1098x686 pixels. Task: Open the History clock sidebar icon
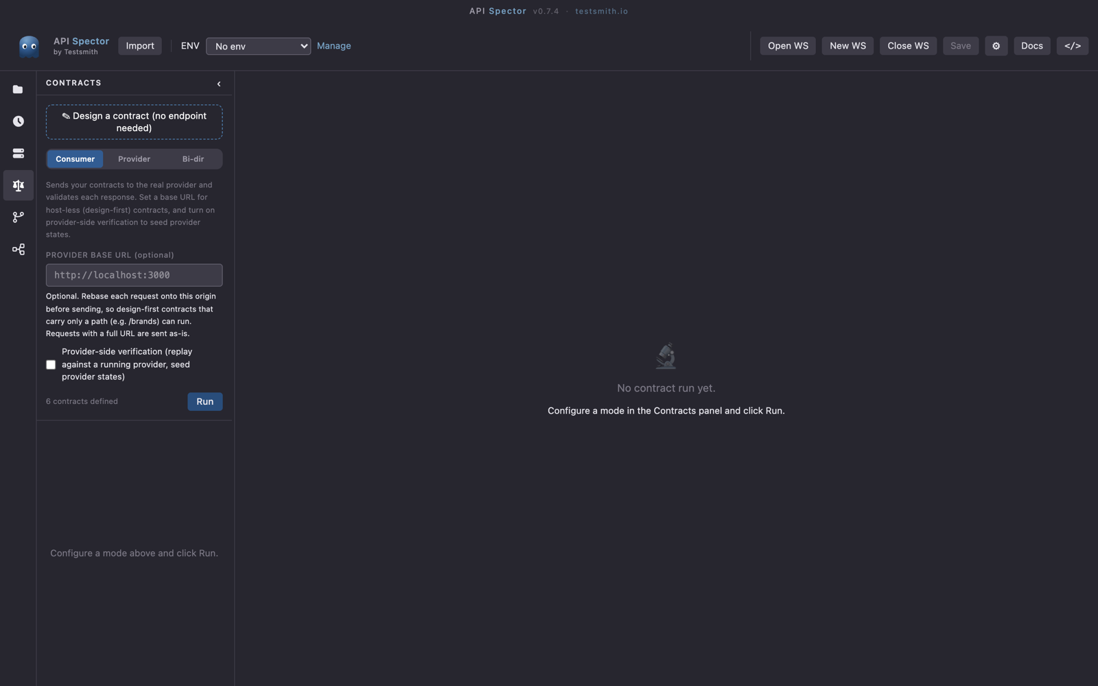tap(18, 121)
